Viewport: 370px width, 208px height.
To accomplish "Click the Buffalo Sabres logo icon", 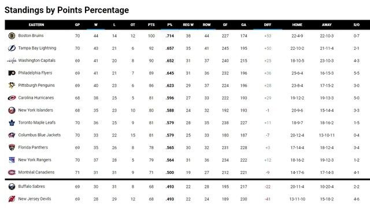I will click(x=12, y=187).
